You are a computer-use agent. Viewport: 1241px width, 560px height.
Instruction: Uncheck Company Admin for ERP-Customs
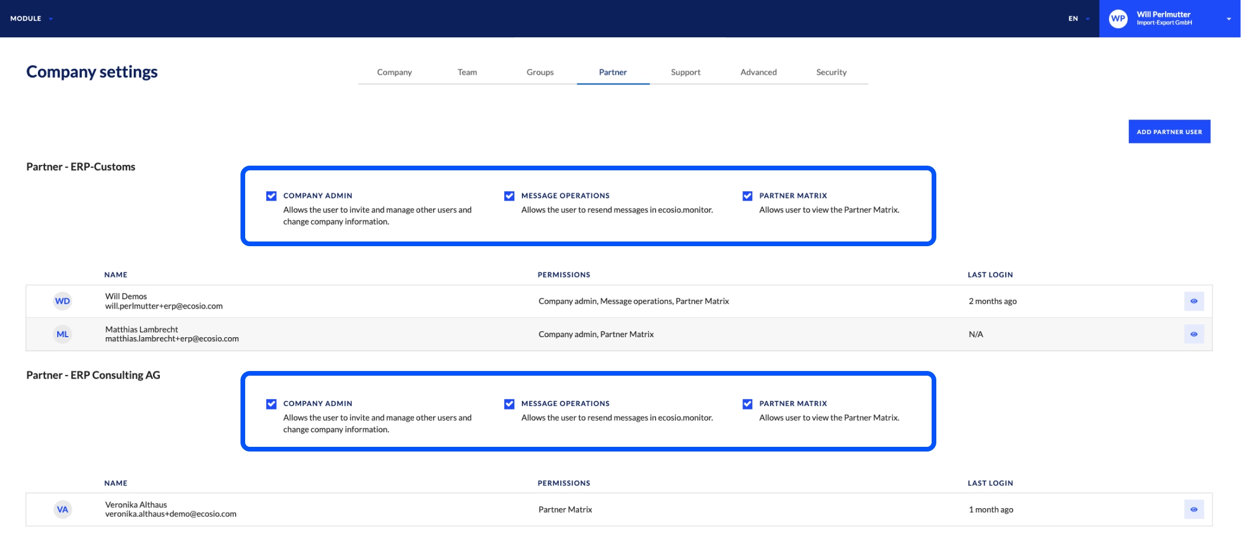pyautogui.click(x=271, y=196)
